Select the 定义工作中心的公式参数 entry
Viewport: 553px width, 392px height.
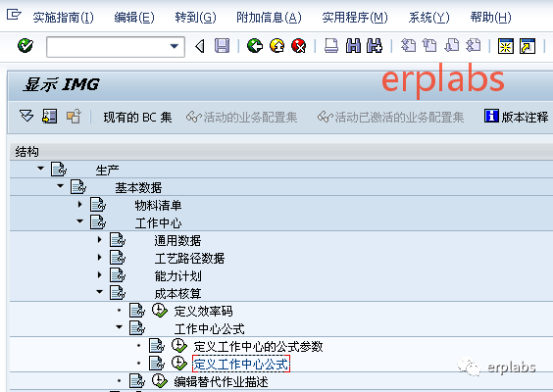[258, 347]
